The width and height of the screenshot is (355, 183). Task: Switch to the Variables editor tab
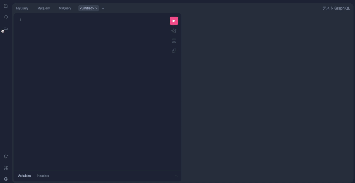[x=24, y=176]
